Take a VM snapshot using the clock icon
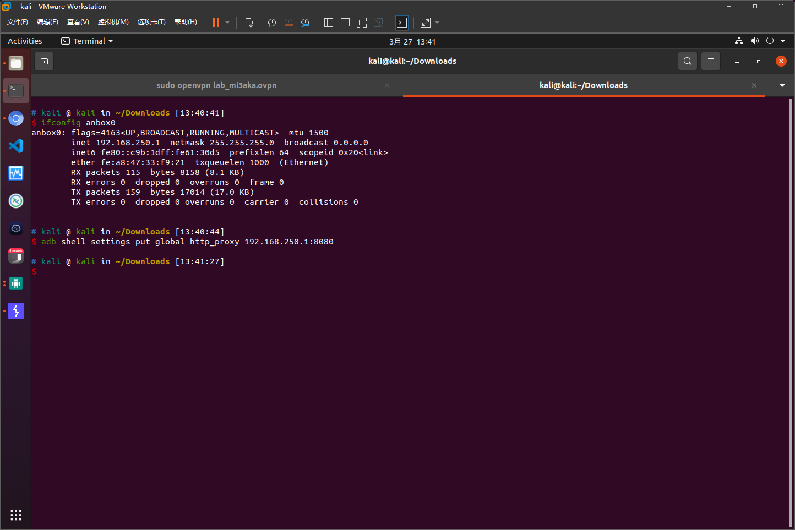795x530 pixels. click(x=271, y=23)
